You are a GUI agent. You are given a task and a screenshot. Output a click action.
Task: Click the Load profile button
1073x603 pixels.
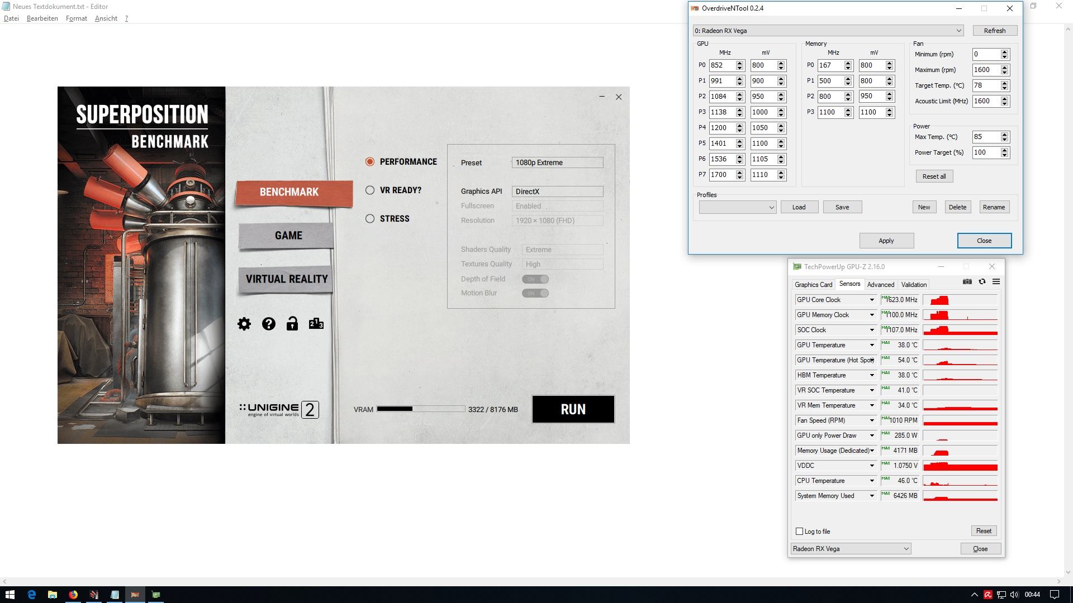[799, 207]
